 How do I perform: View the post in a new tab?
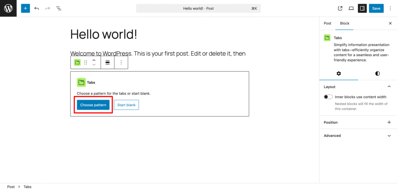click(340, 9)
